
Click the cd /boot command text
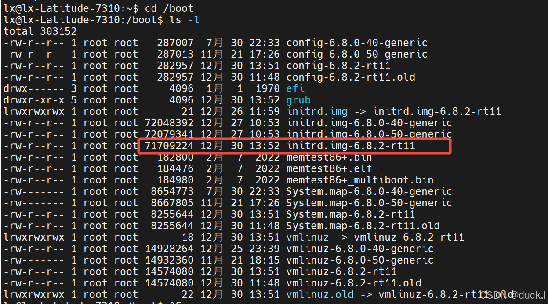[x=169, y=7]
